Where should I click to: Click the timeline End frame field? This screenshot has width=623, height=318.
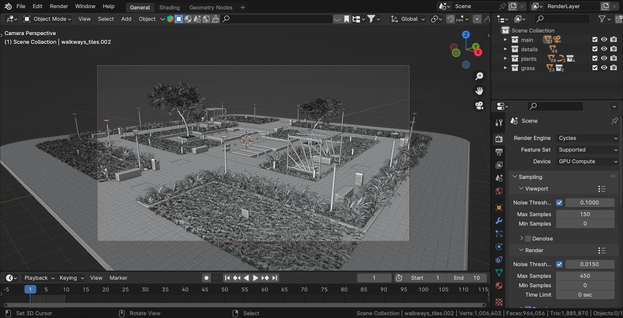pos(466,278)
